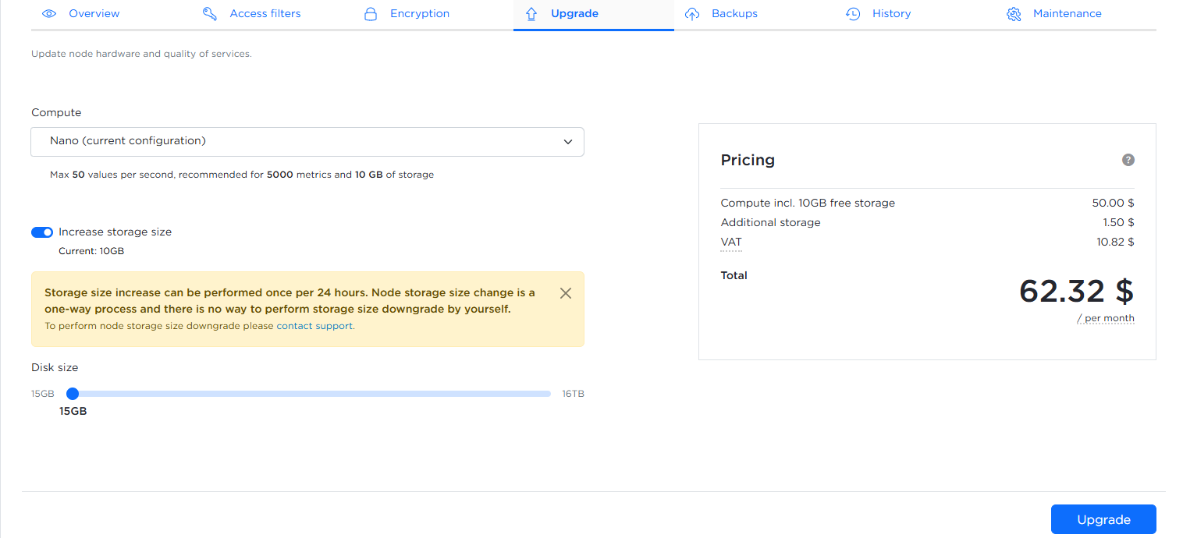Open the Compute configuration dropdown

click(307, 142)
